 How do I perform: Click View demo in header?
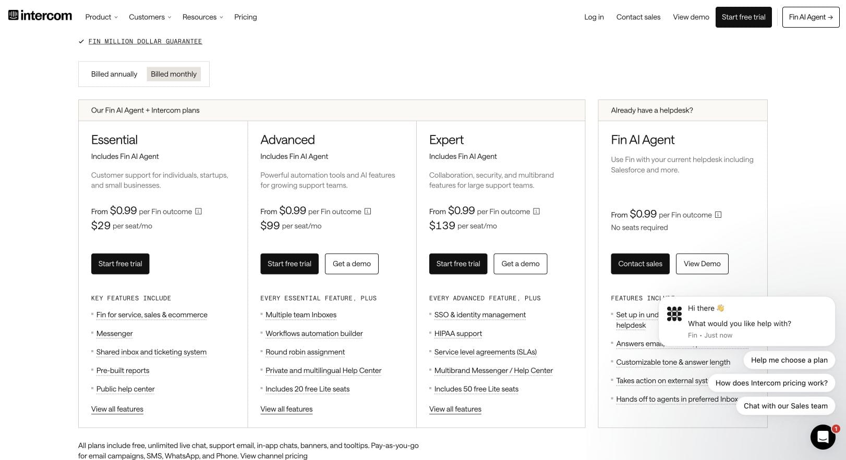point(691,17)
